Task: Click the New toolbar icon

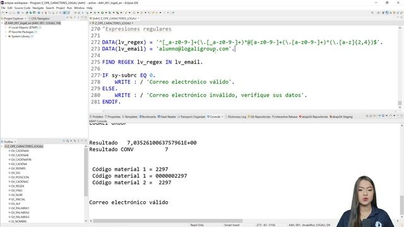Action: click(x=3, y=13)
